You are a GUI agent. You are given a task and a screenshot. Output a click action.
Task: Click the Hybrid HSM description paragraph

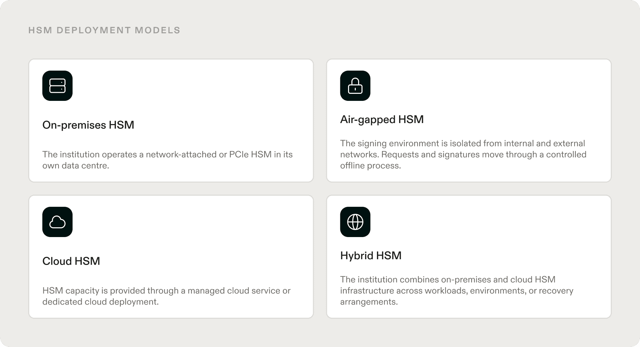coord(457,291)
